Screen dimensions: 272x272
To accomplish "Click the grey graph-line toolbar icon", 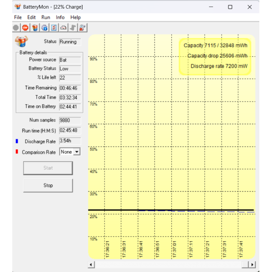I will tap(73, 28).
